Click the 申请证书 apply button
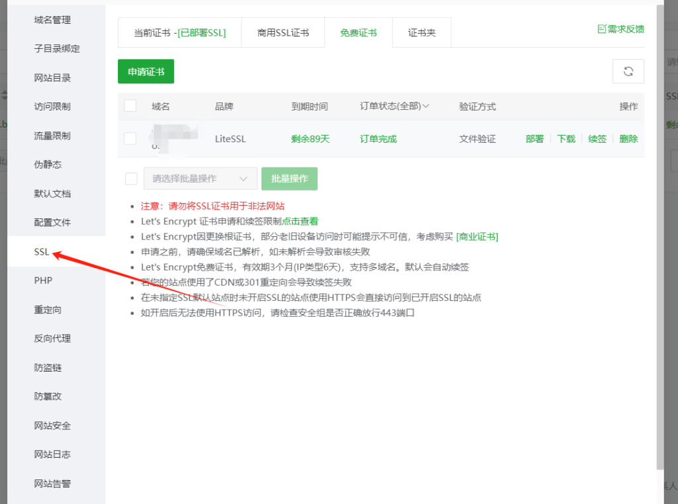 coord(145,71)
